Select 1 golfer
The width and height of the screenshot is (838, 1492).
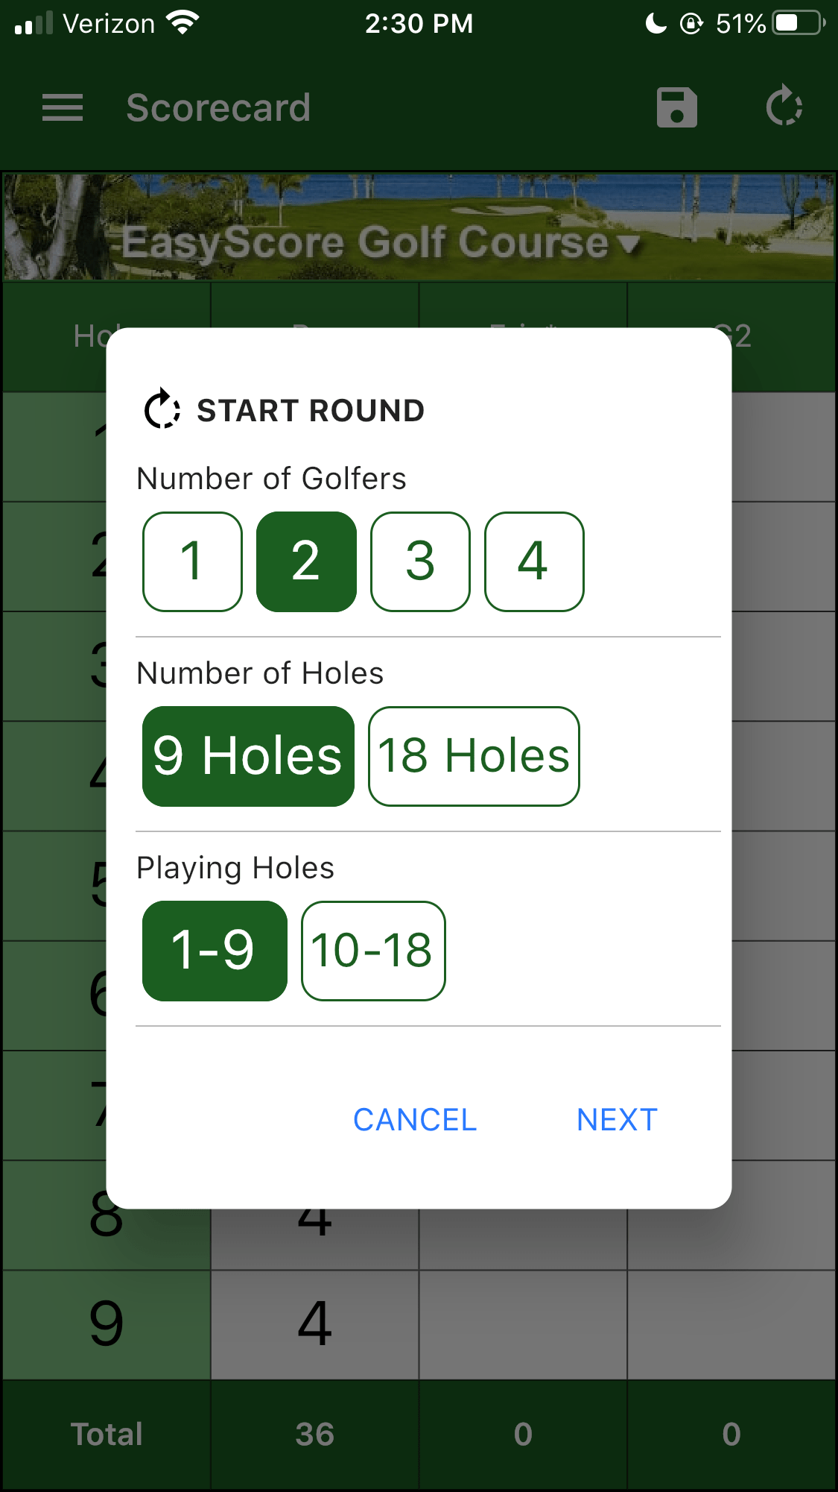pos(192,561)
